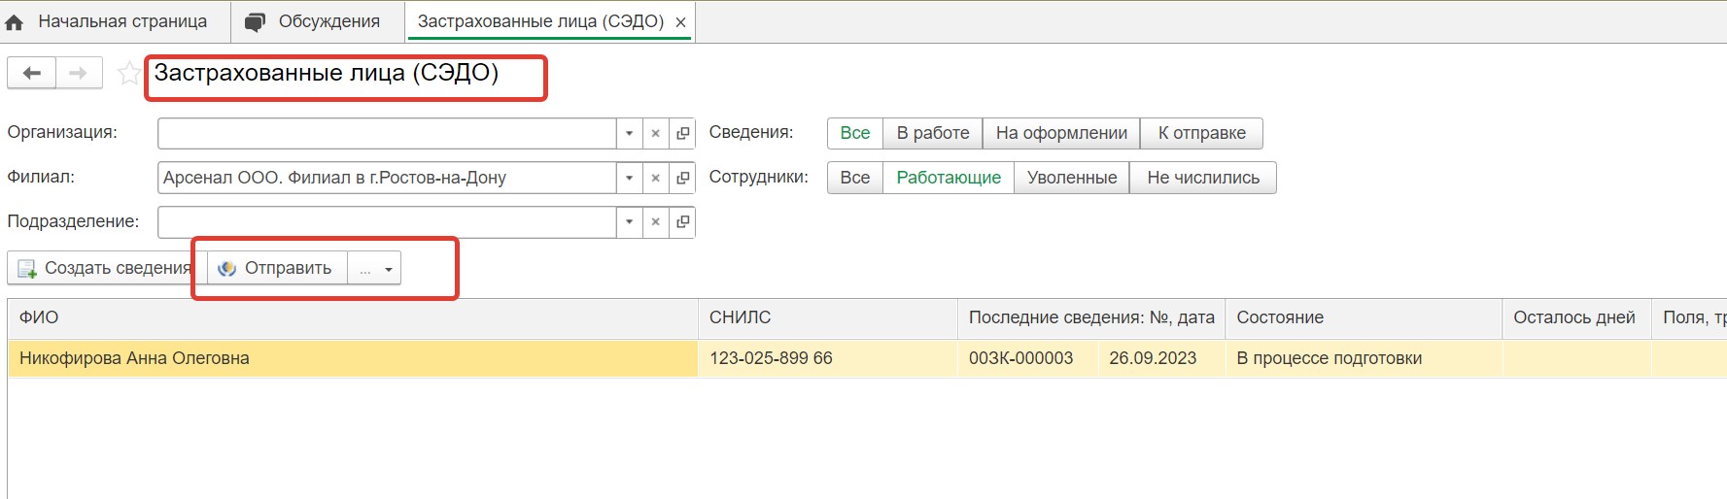Select the Сотрудники filter Все

click(855, 178)
